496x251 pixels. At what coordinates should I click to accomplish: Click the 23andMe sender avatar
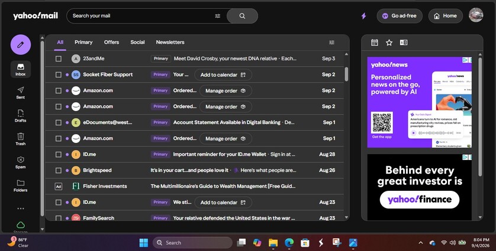tap(76, 58)
